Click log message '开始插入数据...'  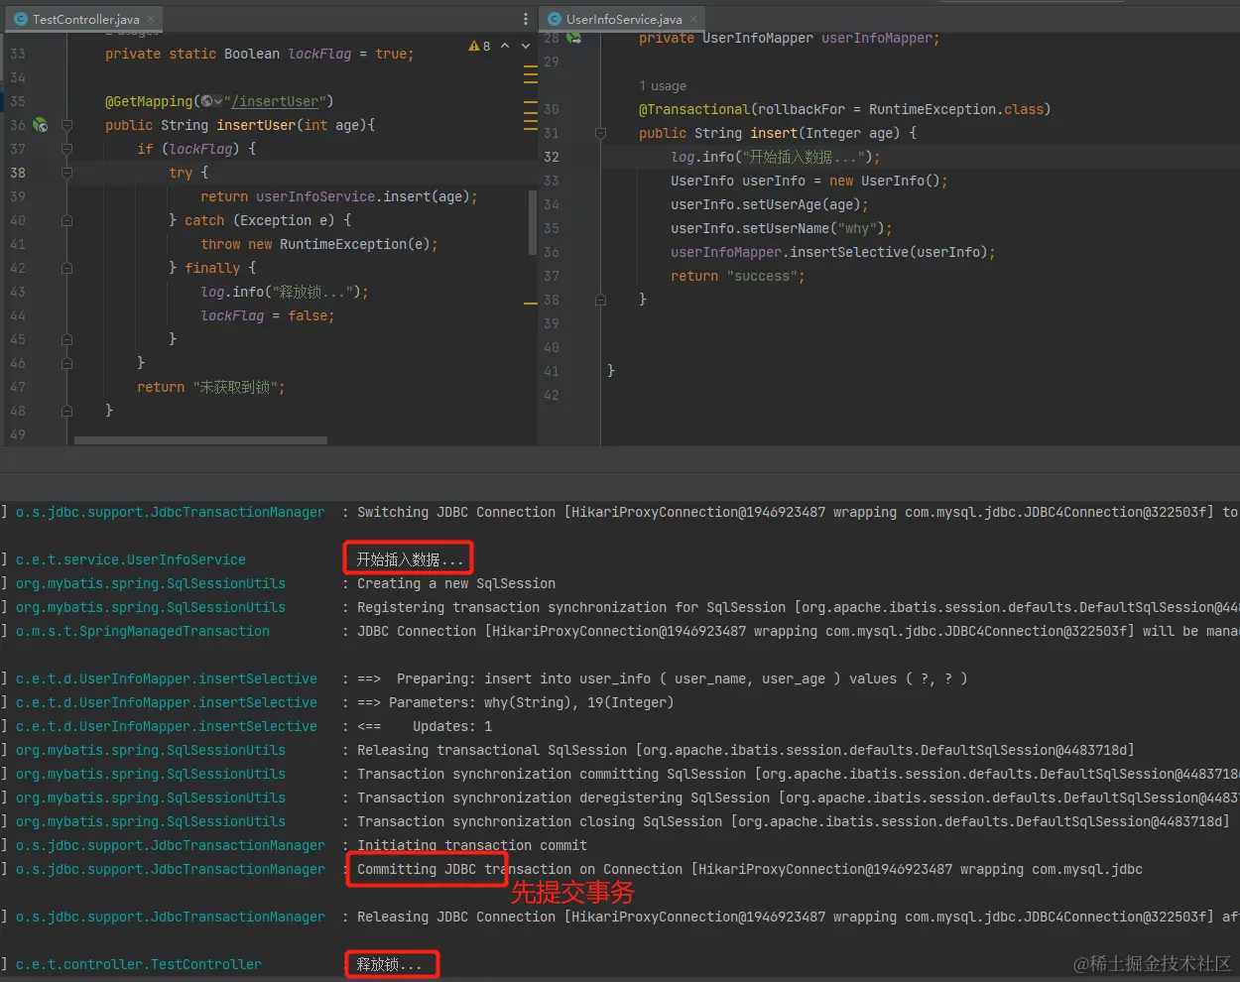pos(410,559)
